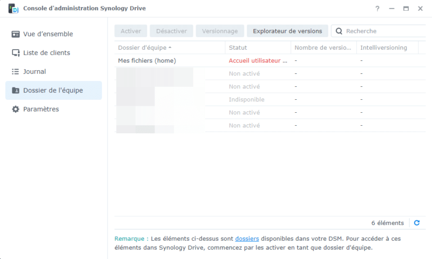This screenshot has width=432, height=259.
Task: Click the 6 éléments count label
Action: (x=387, y=223)
